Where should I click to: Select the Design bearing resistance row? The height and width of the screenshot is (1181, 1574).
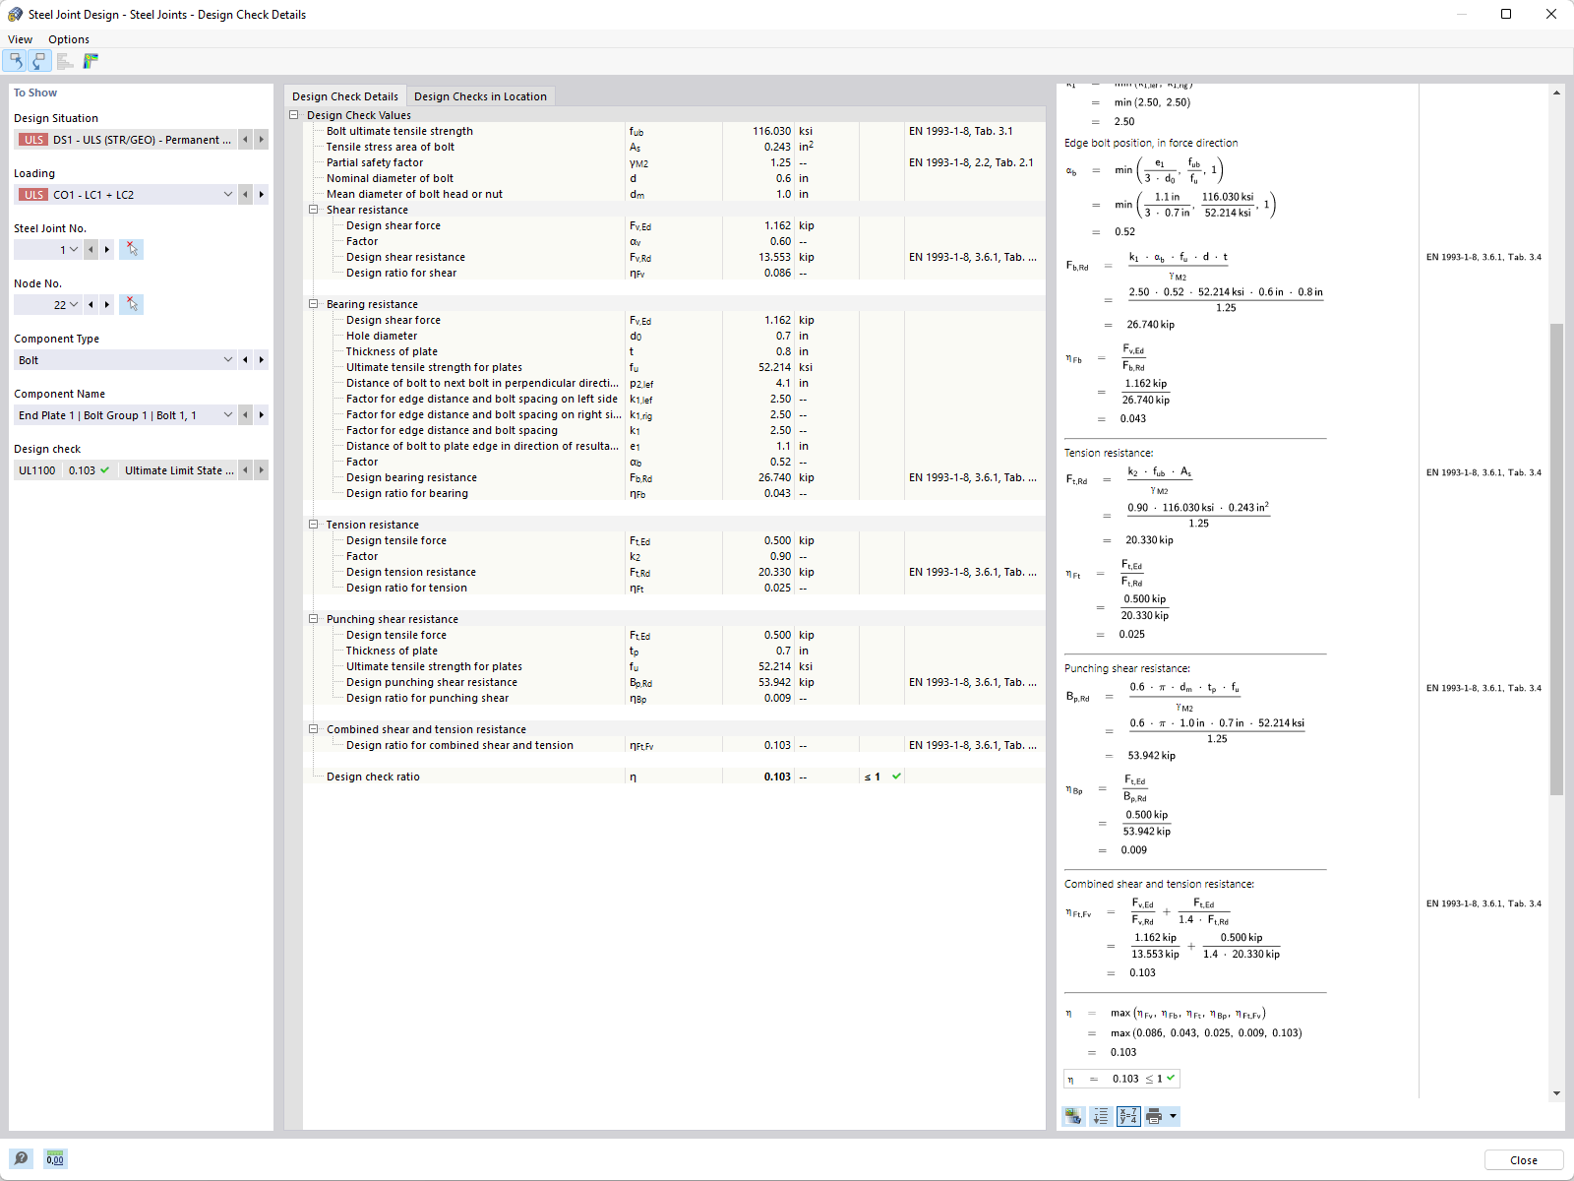coord(674,477)
